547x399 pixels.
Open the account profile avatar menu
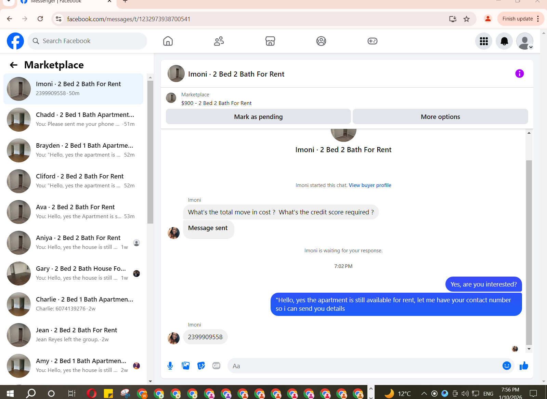coord(525,41)
